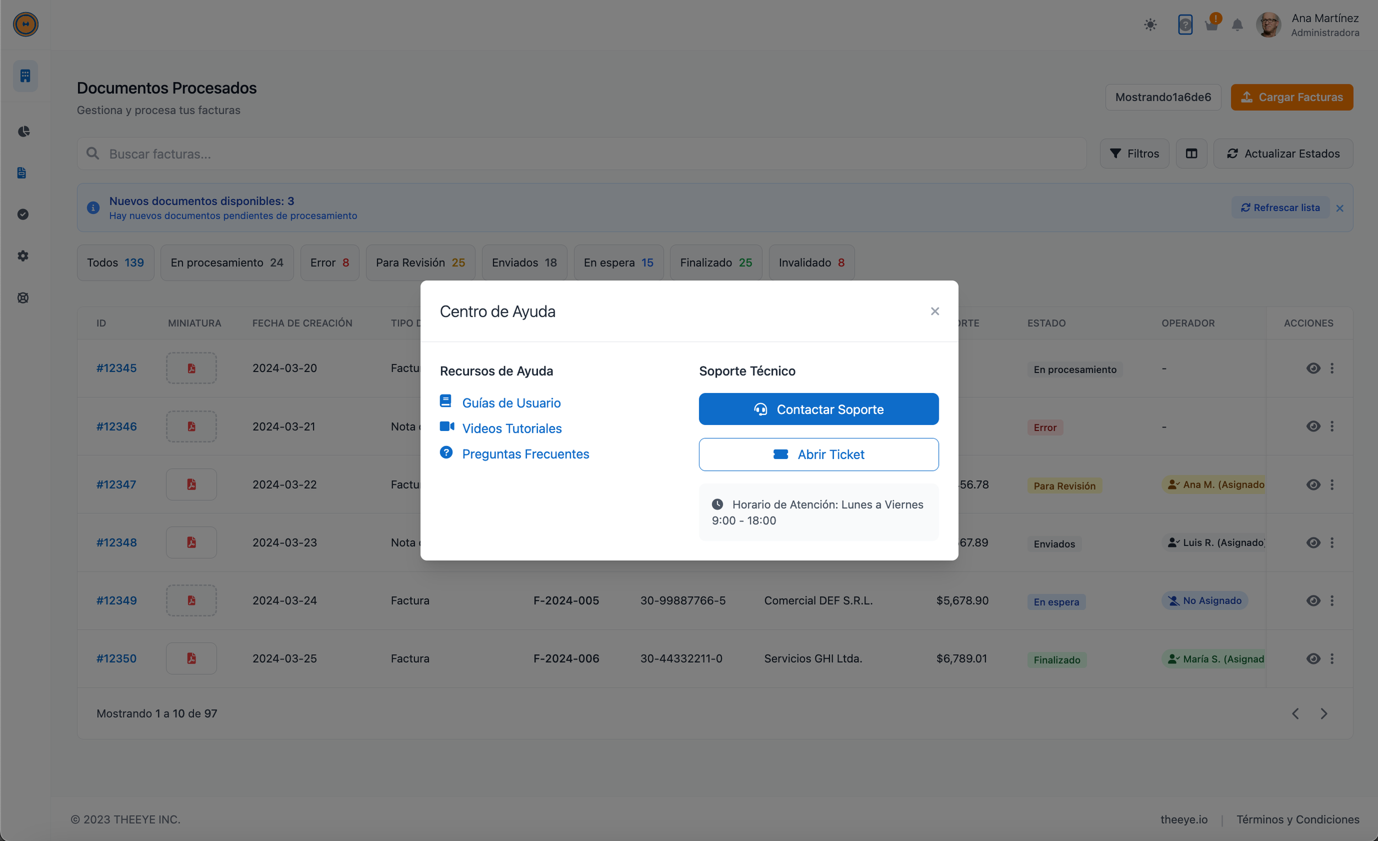
Task: Open the documents sidebar icon
Action: coord(22,173)
